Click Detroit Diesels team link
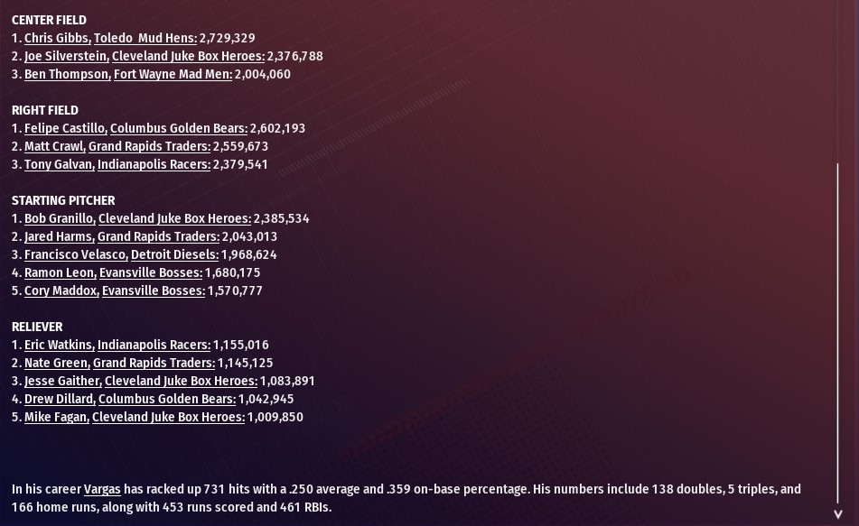Screen dimensions: 859x526 point(174,254)
